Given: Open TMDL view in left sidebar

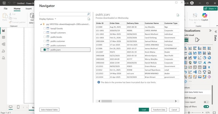Looking at the screenshot, I should coord(4,58).
